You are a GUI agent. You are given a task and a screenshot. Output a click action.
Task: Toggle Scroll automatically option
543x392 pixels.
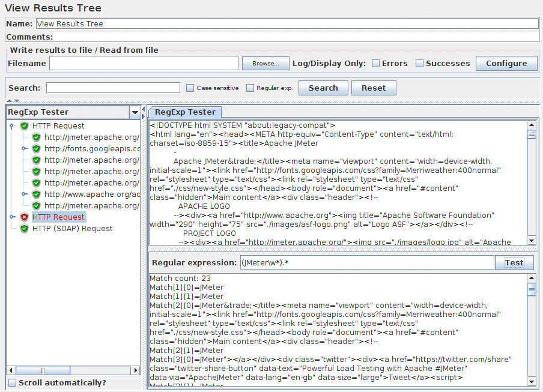pos(12,382)
